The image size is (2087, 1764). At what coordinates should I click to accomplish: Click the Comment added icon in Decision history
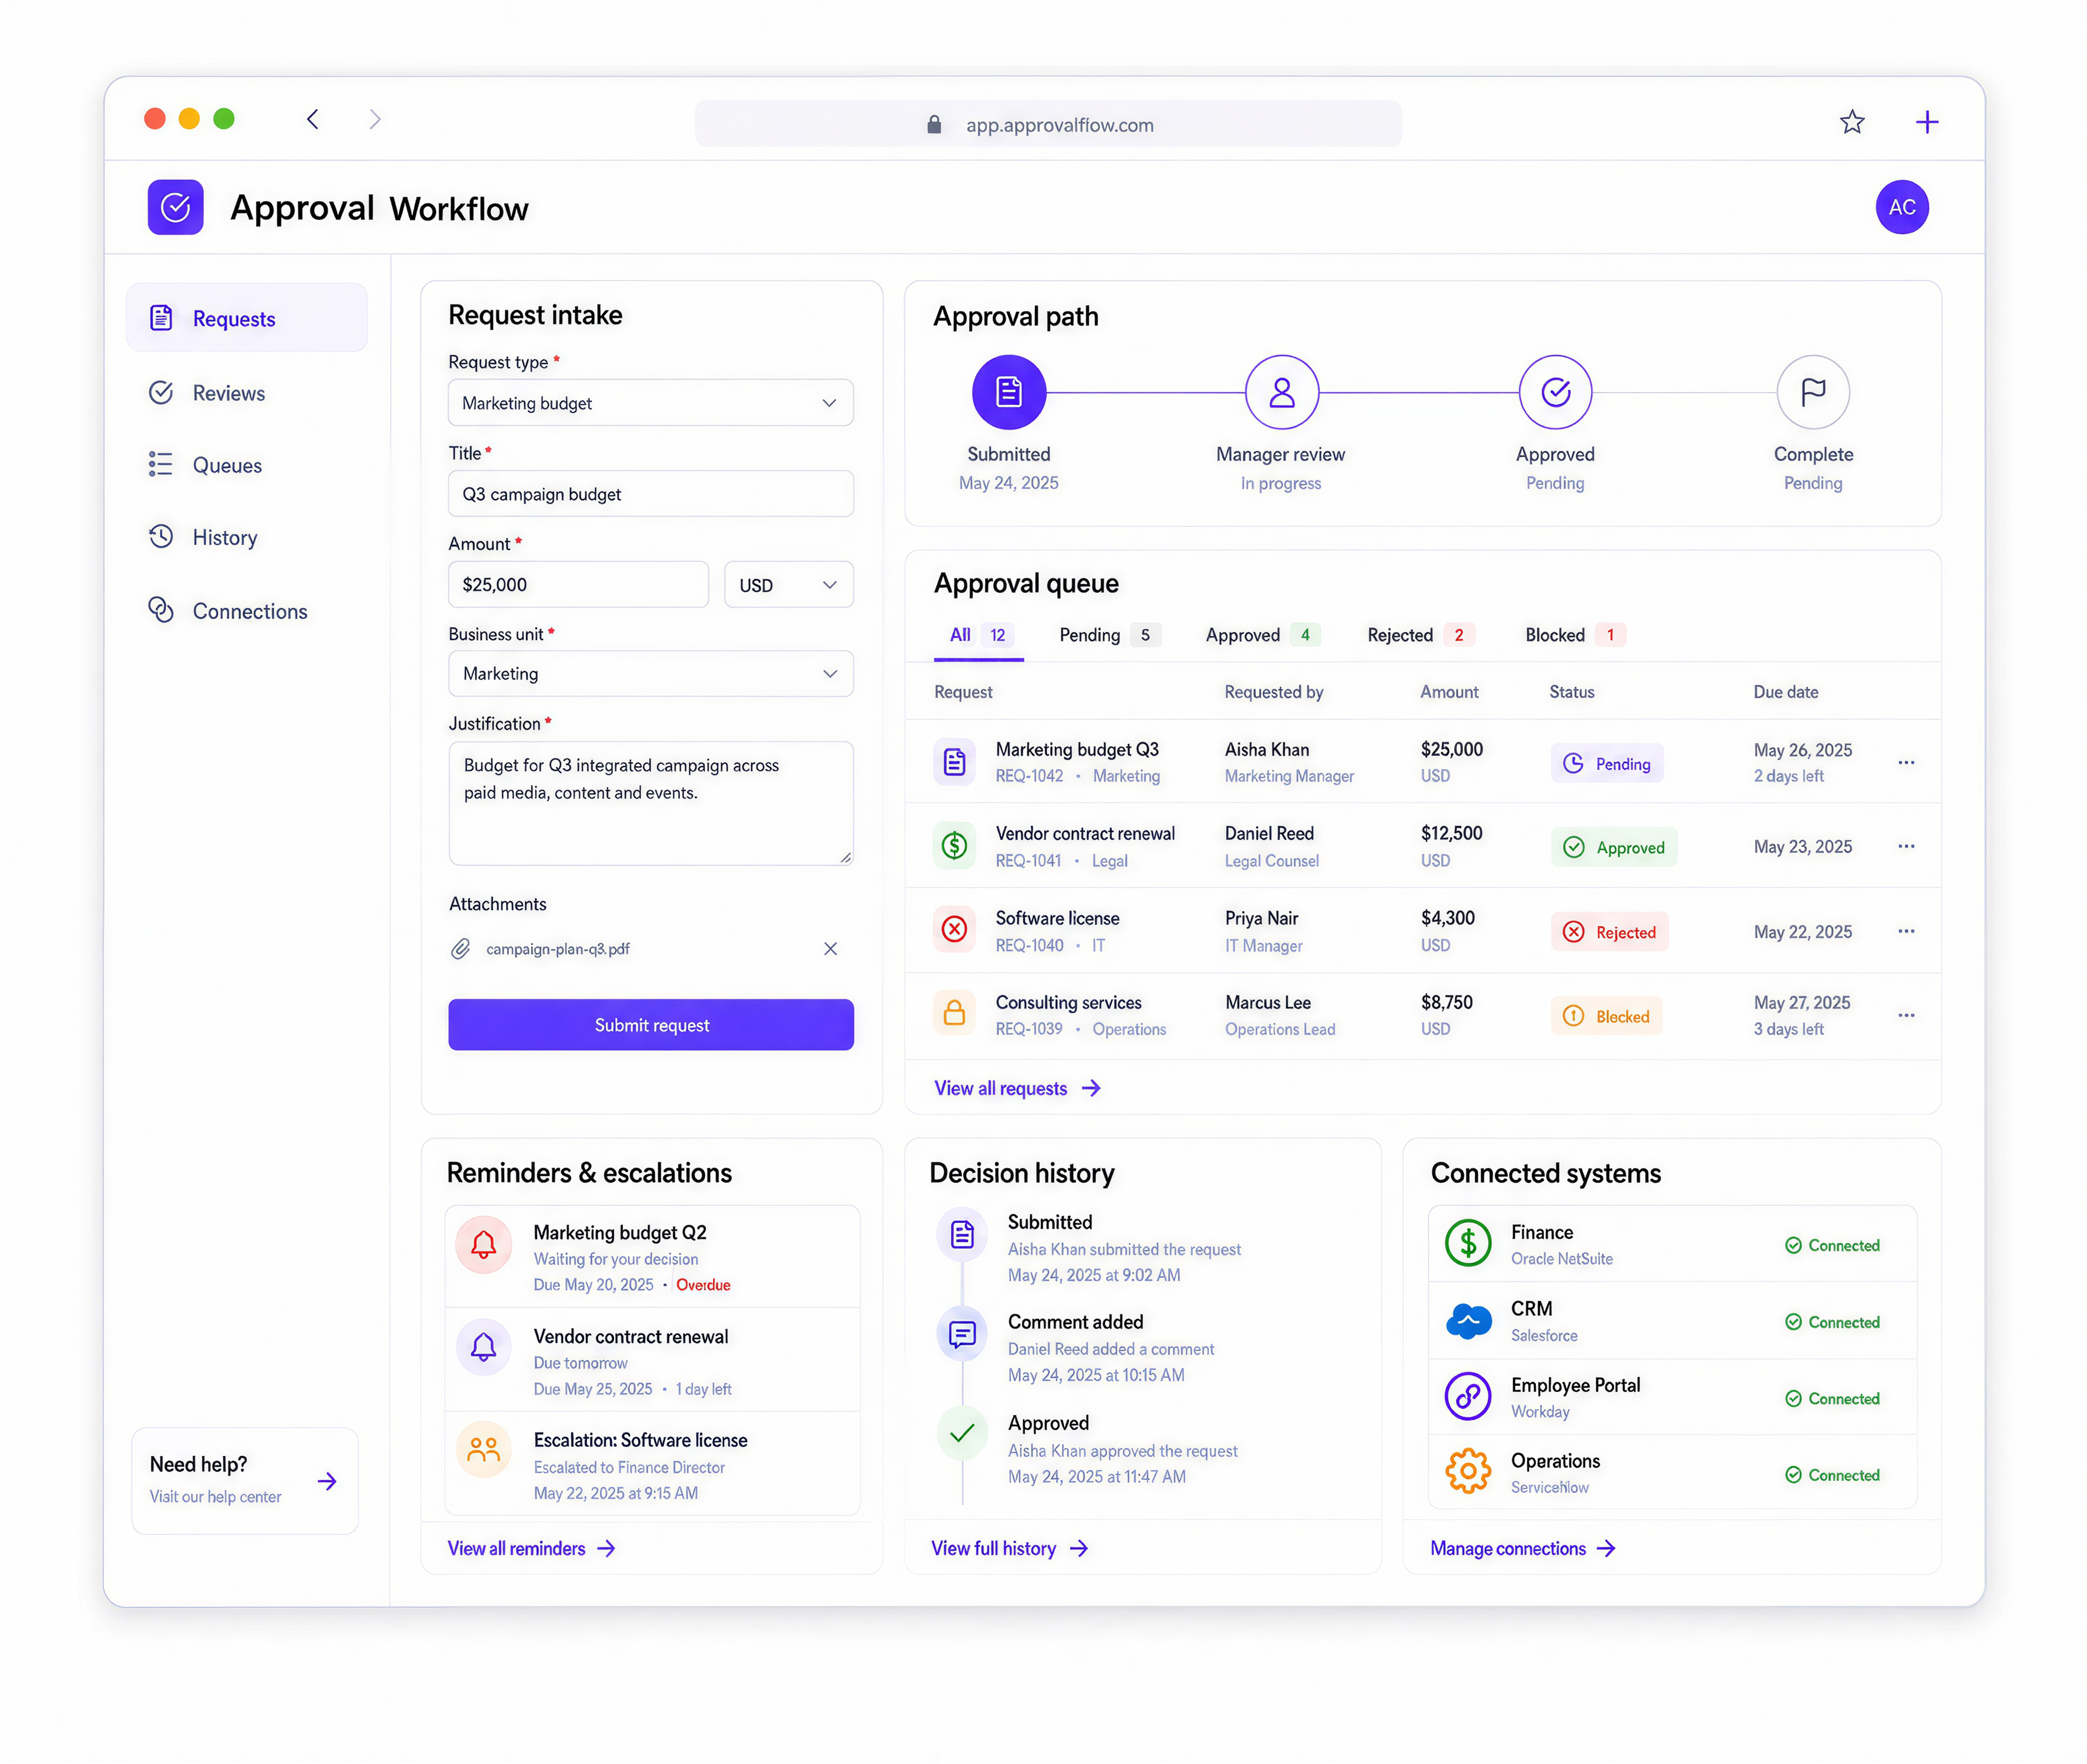click(962, 1334)
